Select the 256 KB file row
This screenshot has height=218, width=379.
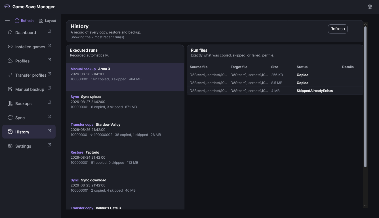point(275,75)
